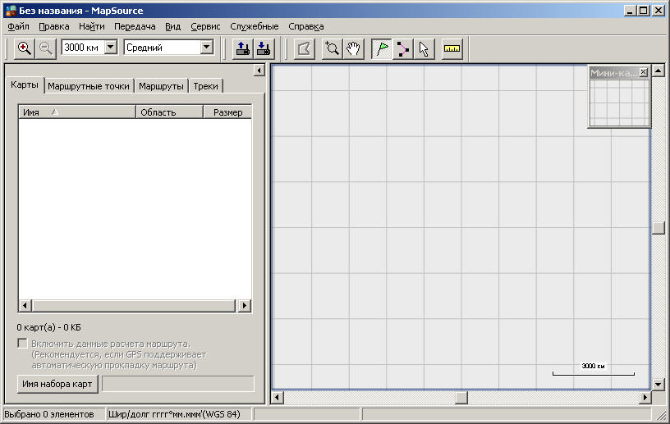This screenshot has height=424, width=670.
Task: Click the map horizontal scrollbar thumb
Action: (461, 398)
